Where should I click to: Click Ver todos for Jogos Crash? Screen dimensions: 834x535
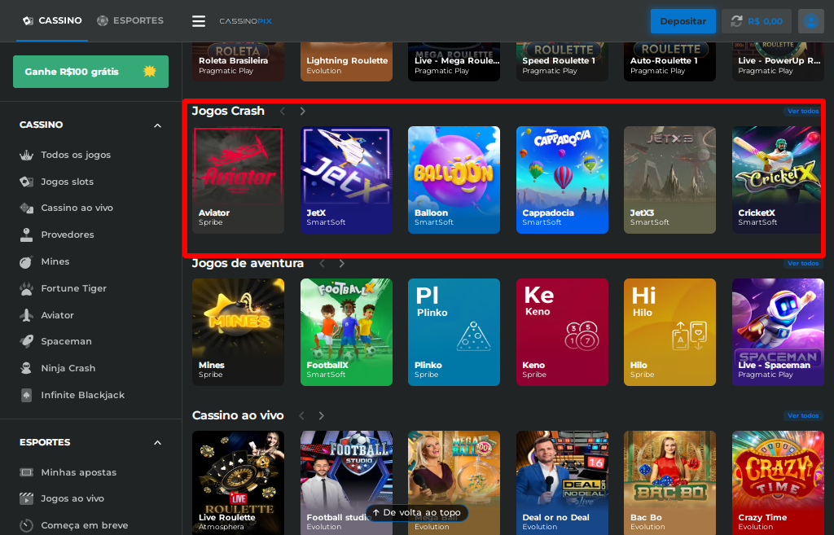tap(803, 111)
